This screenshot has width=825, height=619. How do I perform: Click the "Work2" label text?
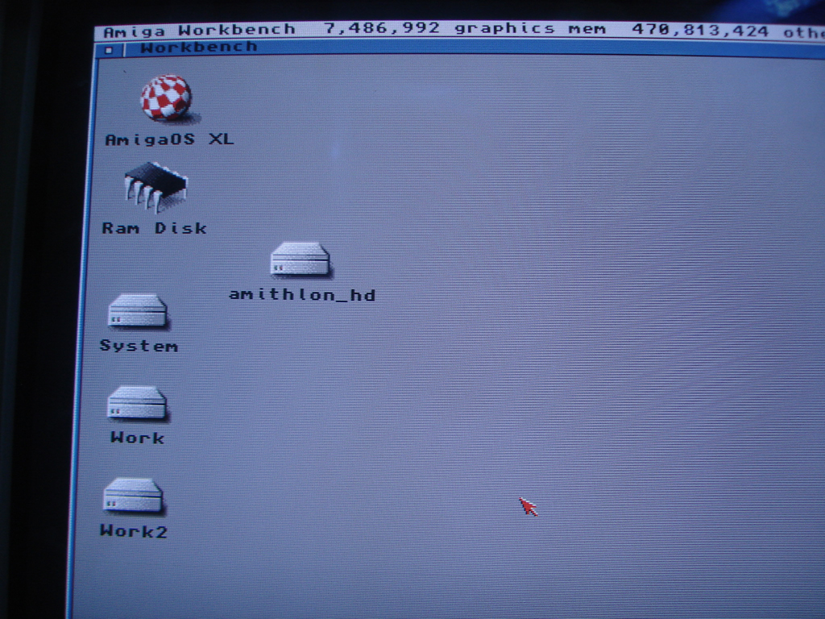(x=135, y=530)
